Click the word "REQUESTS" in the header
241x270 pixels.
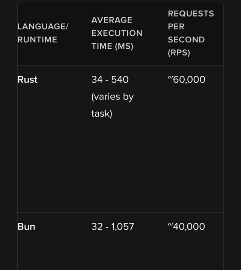click(x=191, y=13)
